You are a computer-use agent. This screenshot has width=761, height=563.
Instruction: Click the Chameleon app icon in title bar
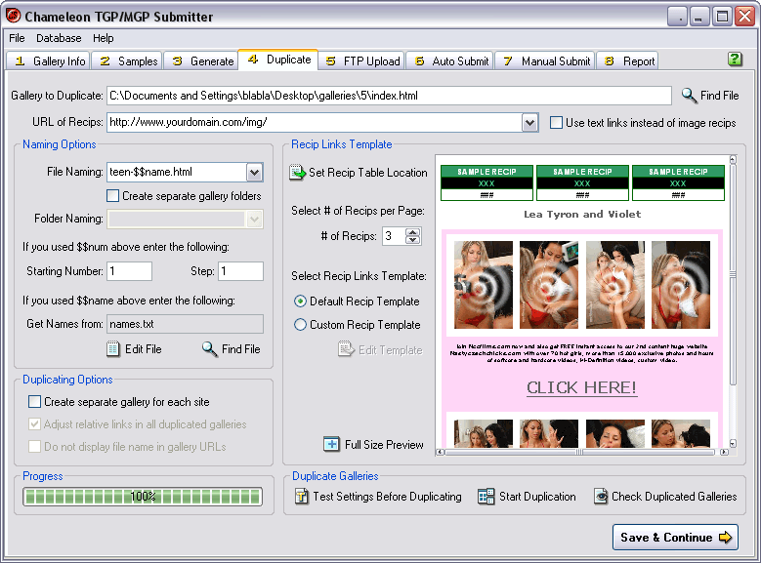pos(13,16)
